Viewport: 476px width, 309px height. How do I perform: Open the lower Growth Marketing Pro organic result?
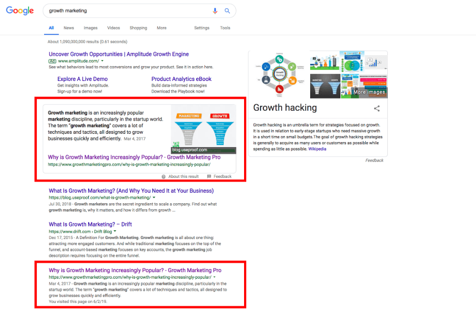pyautogui.click(x=135, y=270)
